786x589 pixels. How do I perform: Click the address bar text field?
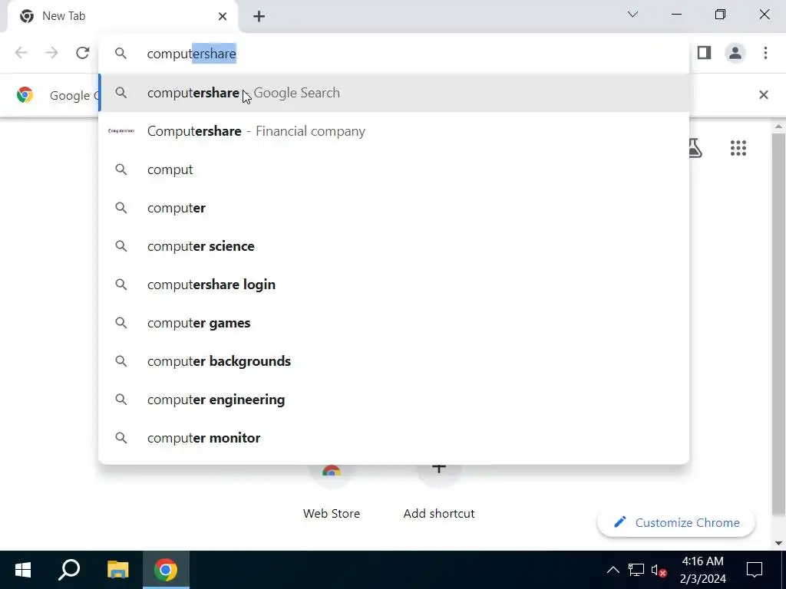394,54
